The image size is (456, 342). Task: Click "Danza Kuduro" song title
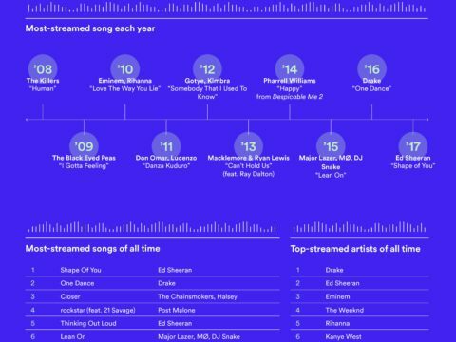(x=166, y=165)
